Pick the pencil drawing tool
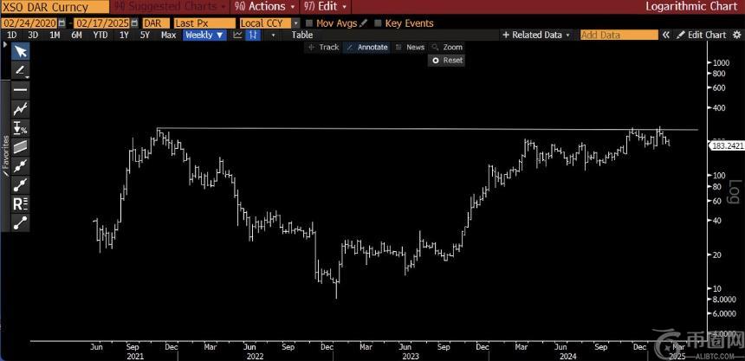Image resolution: width=745 pixels, height=361 pixels. (19, 70)
